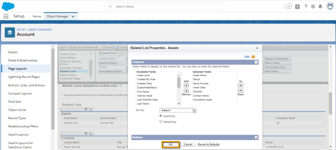
Task: Open Object Limits in the sidebar
Action: pyautogui.click(x=17, y=110)
